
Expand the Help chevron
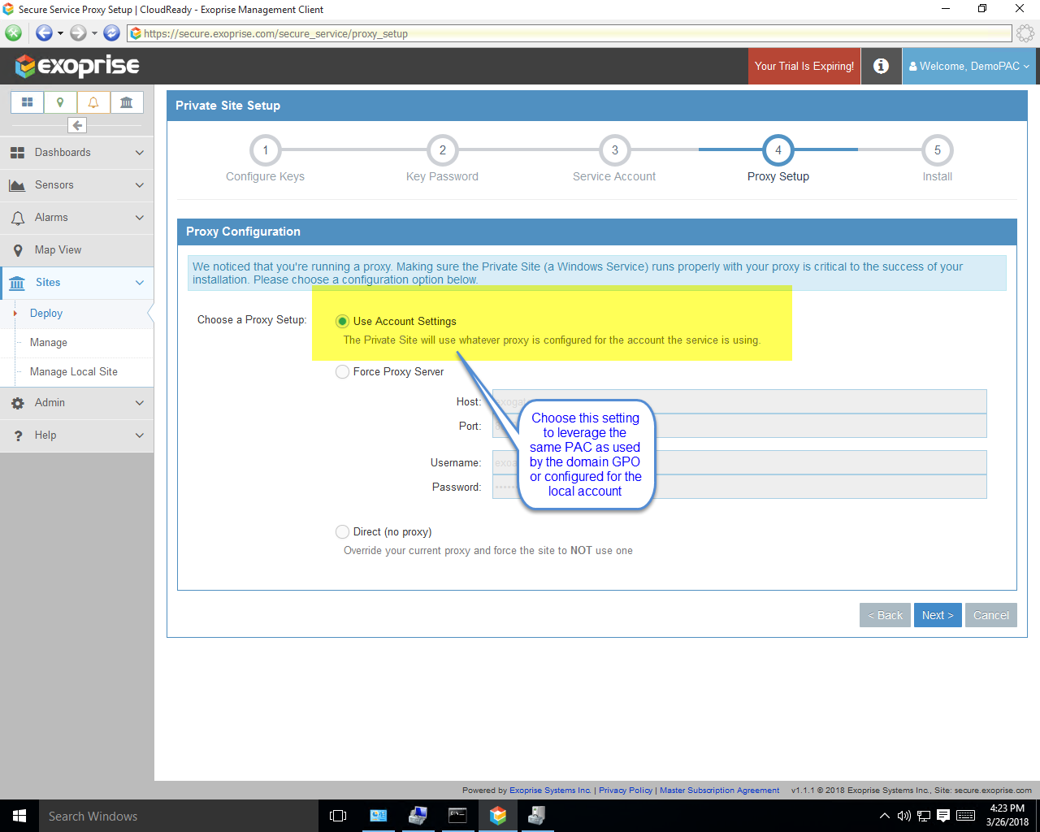(x=140, y=435)
